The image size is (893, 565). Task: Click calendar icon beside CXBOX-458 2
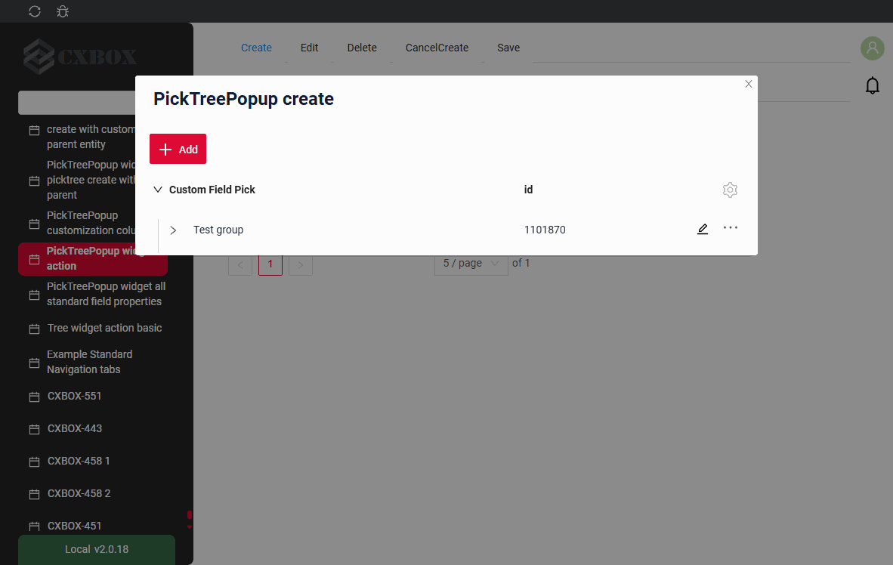[x=34, y=494]
